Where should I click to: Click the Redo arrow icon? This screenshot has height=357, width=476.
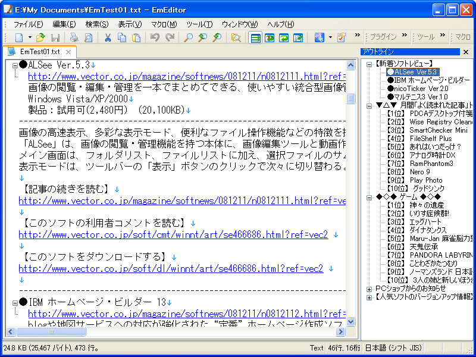(x=170, y=37)
